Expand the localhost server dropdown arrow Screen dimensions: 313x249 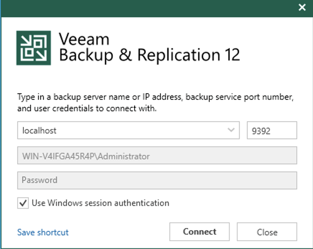click(231, 130)
